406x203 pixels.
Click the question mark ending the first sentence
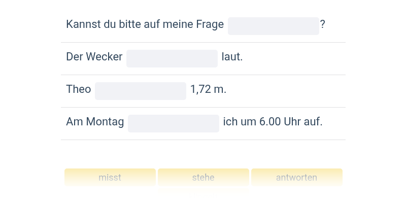323,24
